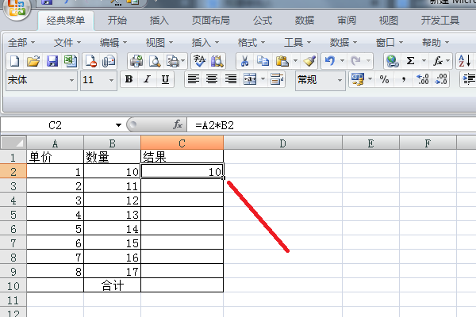This screenshot has width=476, height=317.
Task: Open the 格式 classic menu
Action: 251,43
